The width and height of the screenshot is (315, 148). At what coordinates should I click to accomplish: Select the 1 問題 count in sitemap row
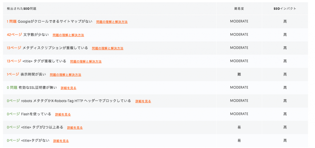[12, 21]
